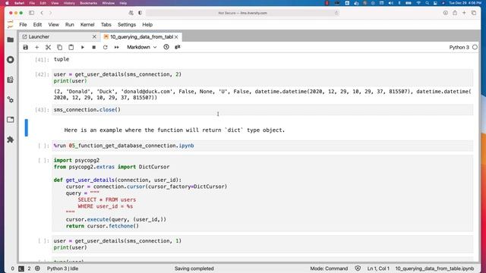Open the Run menu
Image resolution: width=486 pixels, height=273 pixels.
[69, 25]
